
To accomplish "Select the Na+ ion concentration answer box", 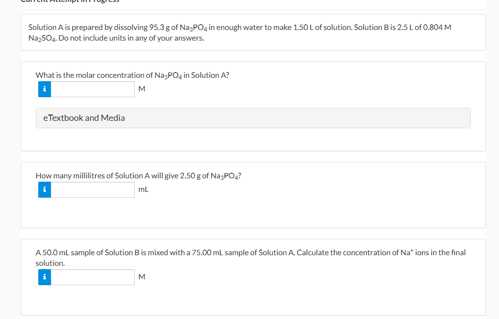I will (x=93, y=277).
